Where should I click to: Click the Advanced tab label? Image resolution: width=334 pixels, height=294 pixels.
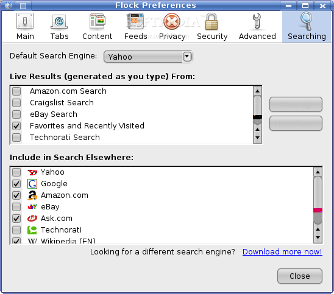point(257,36)
